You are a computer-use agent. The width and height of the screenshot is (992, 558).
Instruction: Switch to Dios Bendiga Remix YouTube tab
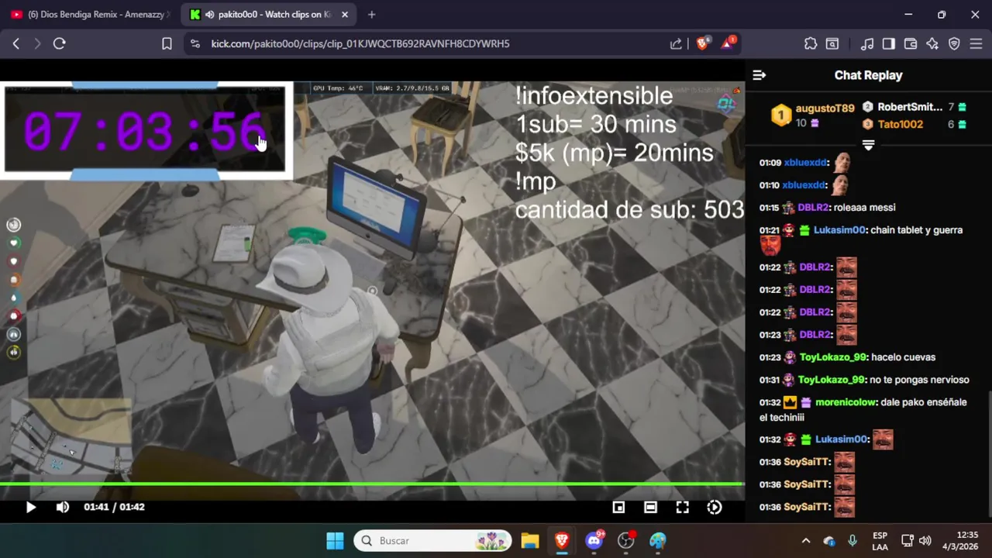pos(90,15)
